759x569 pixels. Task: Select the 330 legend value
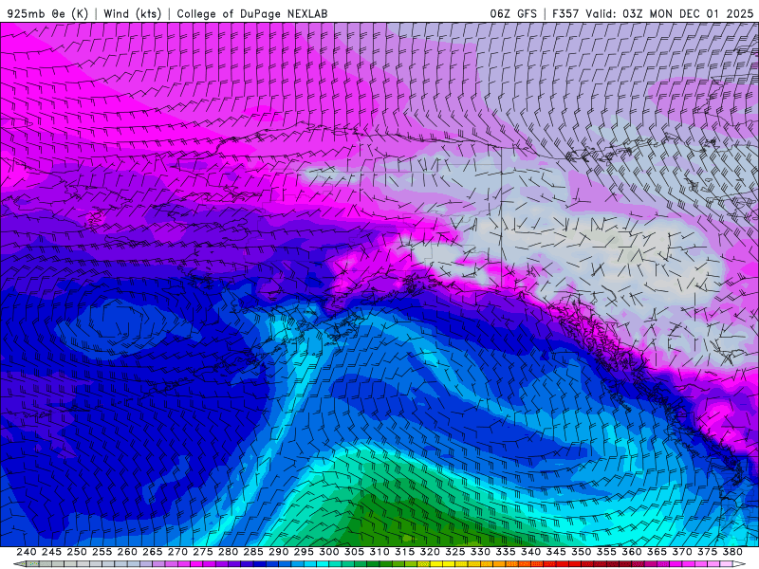[480, 552]
